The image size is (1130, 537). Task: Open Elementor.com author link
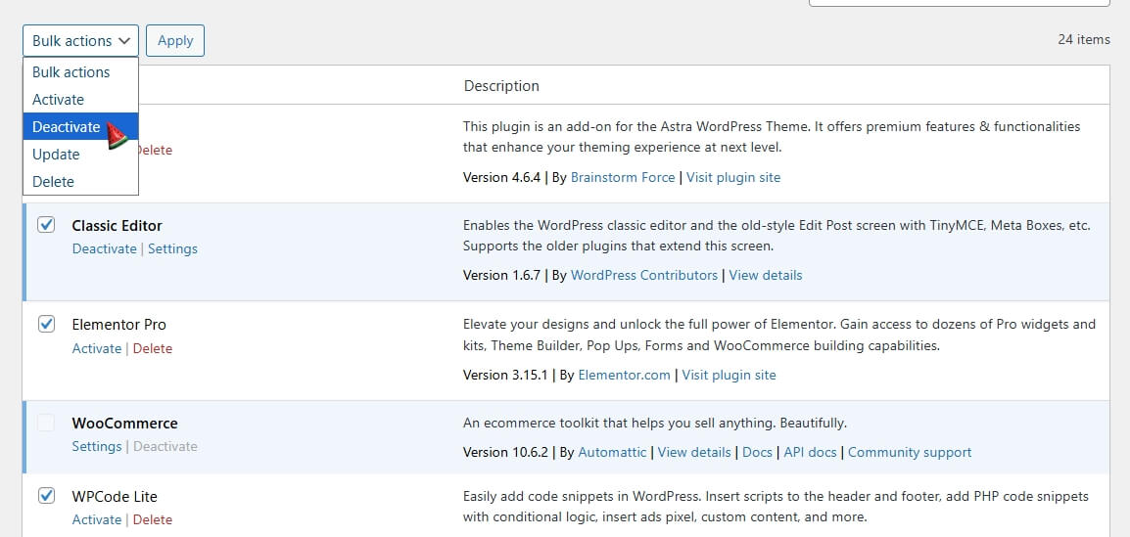click(x=624, y=375)
